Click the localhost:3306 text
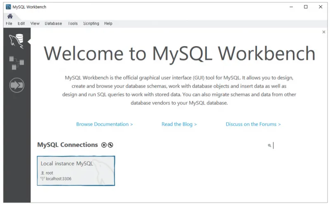 [59, 179]
